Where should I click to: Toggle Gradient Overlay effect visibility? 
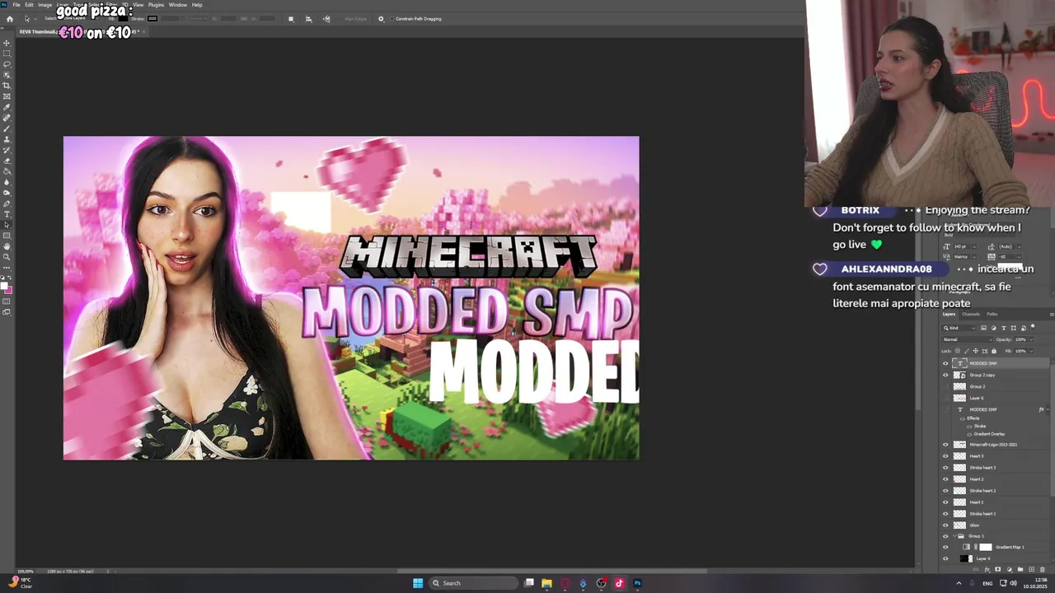(x=969, y=434)
